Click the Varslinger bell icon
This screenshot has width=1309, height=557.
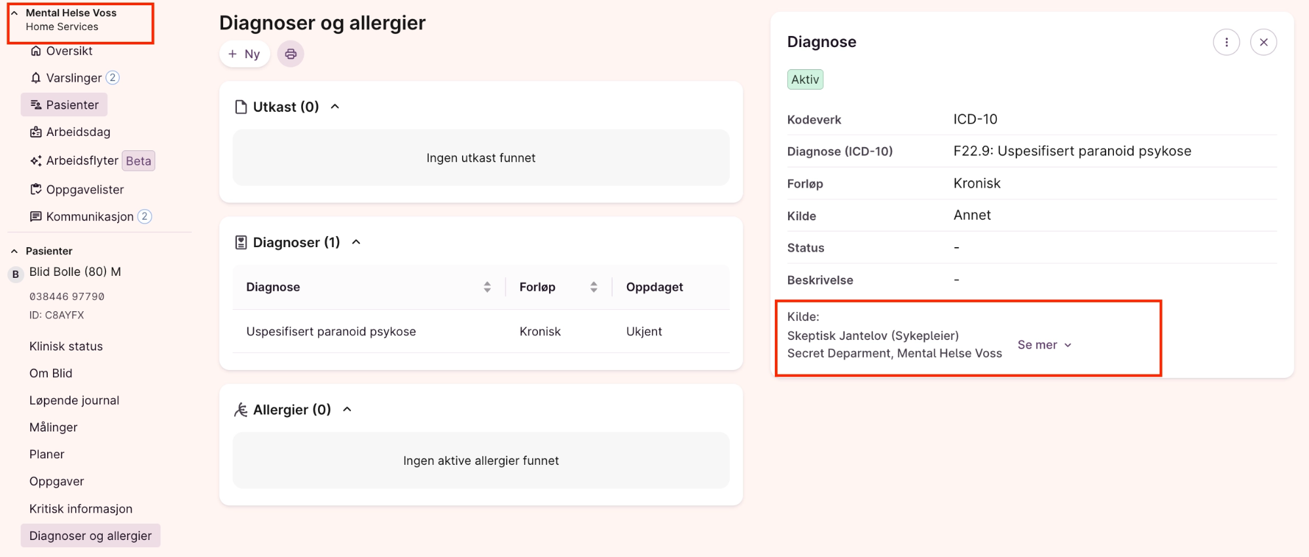36,78
